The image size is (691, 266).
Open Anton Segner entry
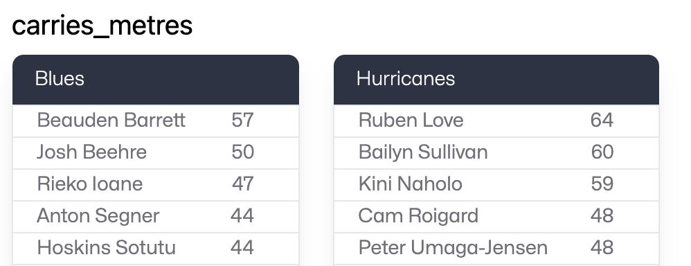tap(156, 216)
